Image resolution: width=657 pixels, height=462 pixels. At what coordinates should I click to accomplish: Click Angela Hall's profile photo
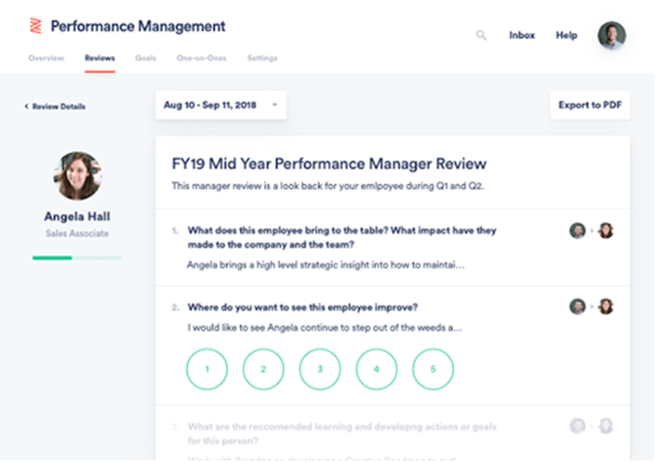pos(79,176)
